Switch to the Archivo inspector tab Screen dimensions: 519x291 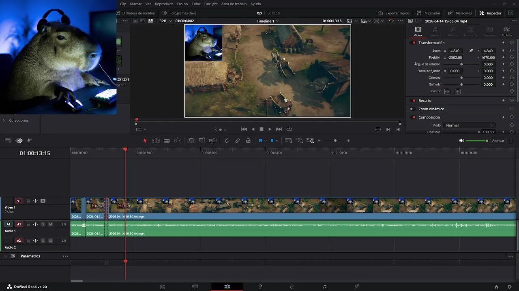506,32
